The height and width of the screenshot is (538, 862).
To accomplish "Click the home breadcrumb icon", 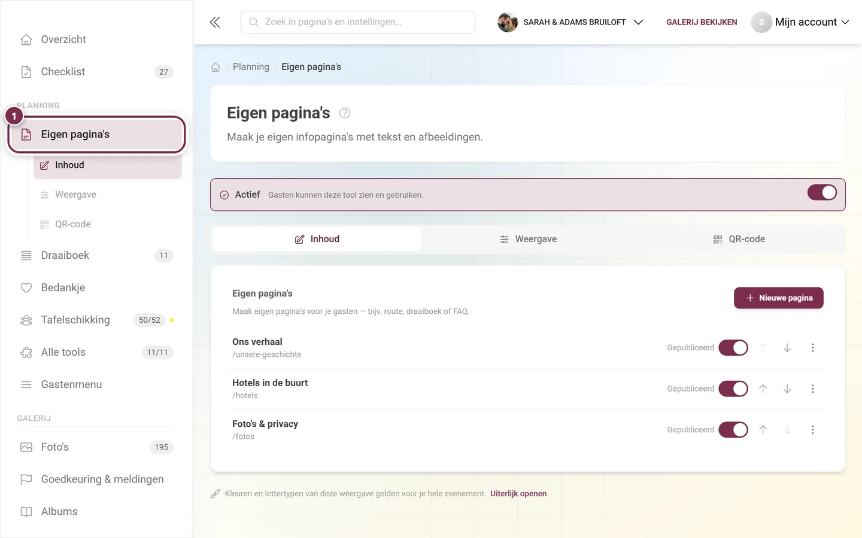I will click(215, 67).
